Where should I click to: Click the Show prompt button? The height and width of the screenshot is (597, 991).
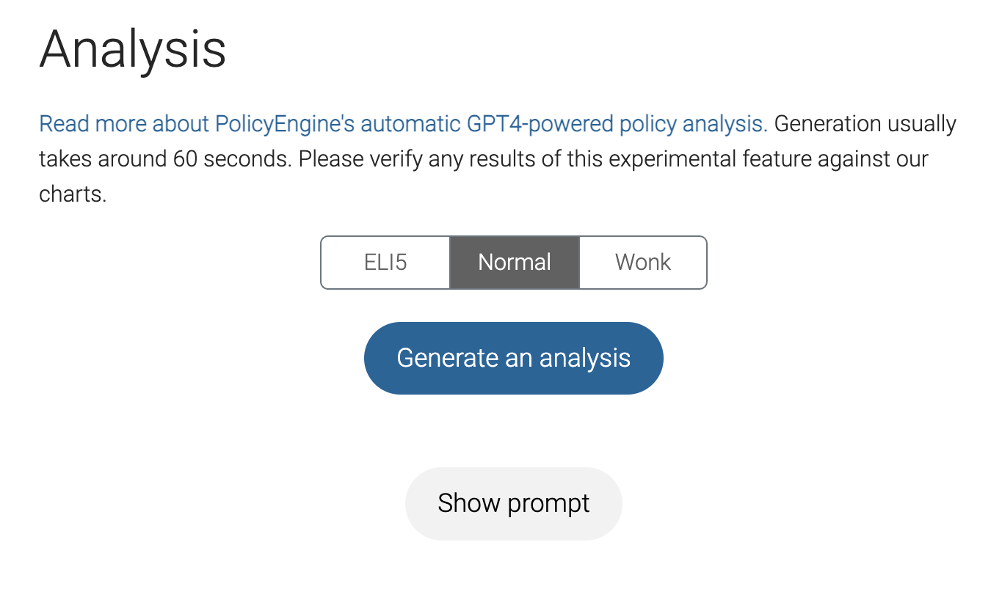pyautogui.click(x=514, y=503)
